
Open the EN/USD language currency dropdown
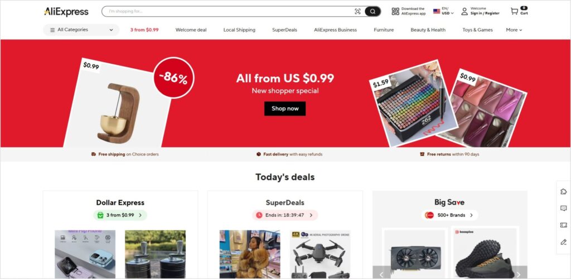(x=443, y=11)
